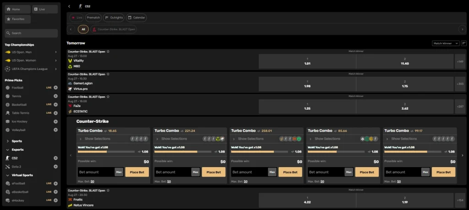The image size is (469, 210).
Task: Click the CS2 icon in Esports list
Action: (7, 158)
